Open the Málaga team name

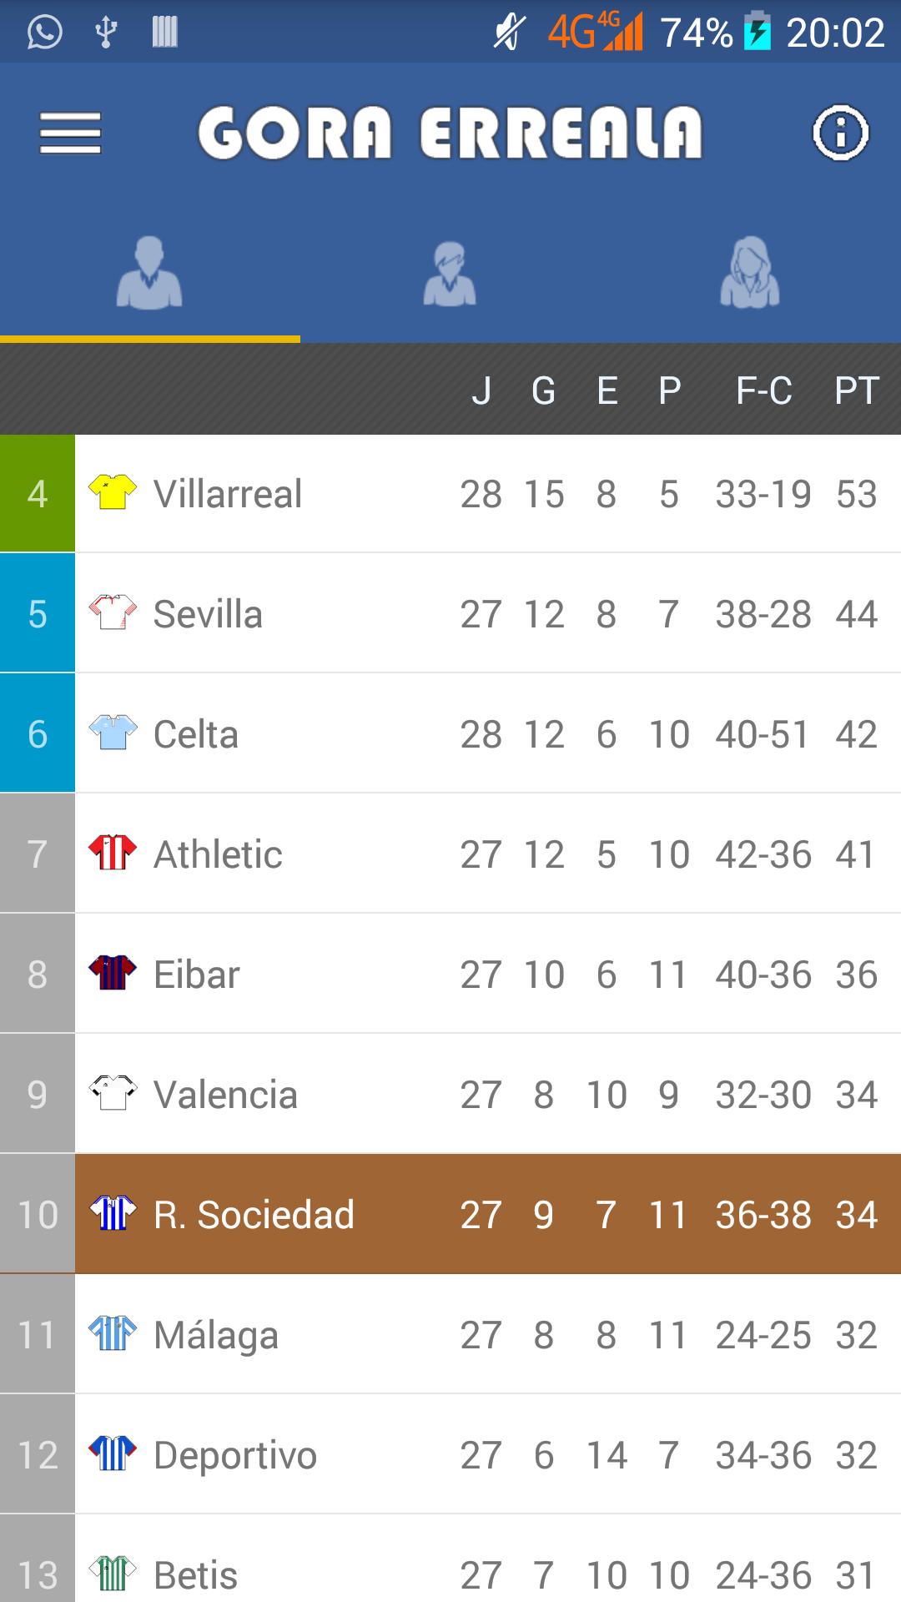(216, 1335)
